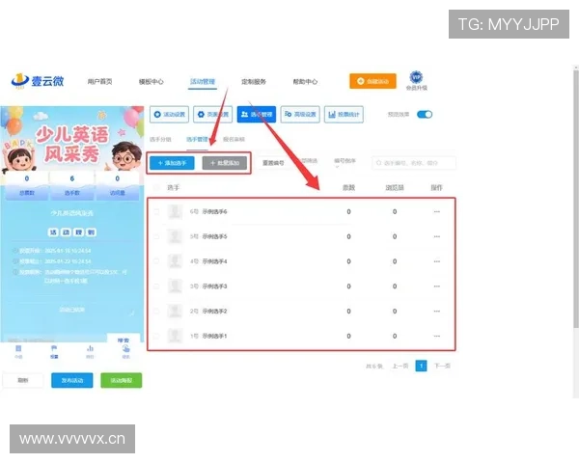579x463 pixels.
Task: Tap the first icon in phone preview bottom bar
Action: (x=18, y=351)
